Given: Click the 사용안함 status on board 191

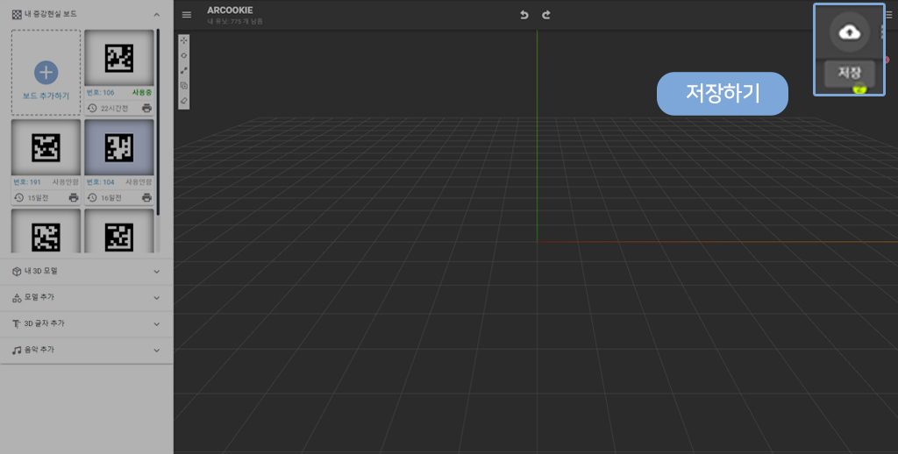Looking at the screenshot, I should pyautogui.click(x=65, y=182).
